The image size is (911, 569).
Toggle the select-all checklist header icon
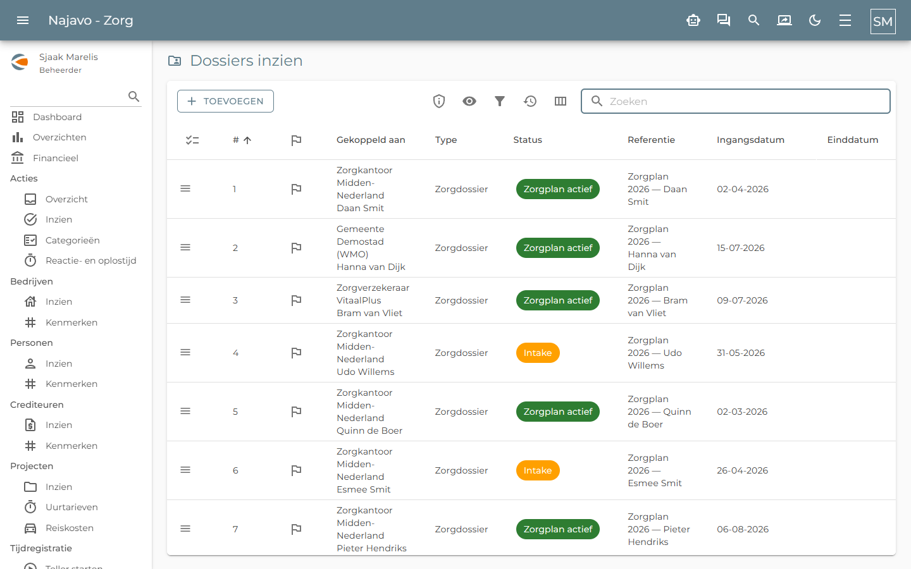pos(192,140)
